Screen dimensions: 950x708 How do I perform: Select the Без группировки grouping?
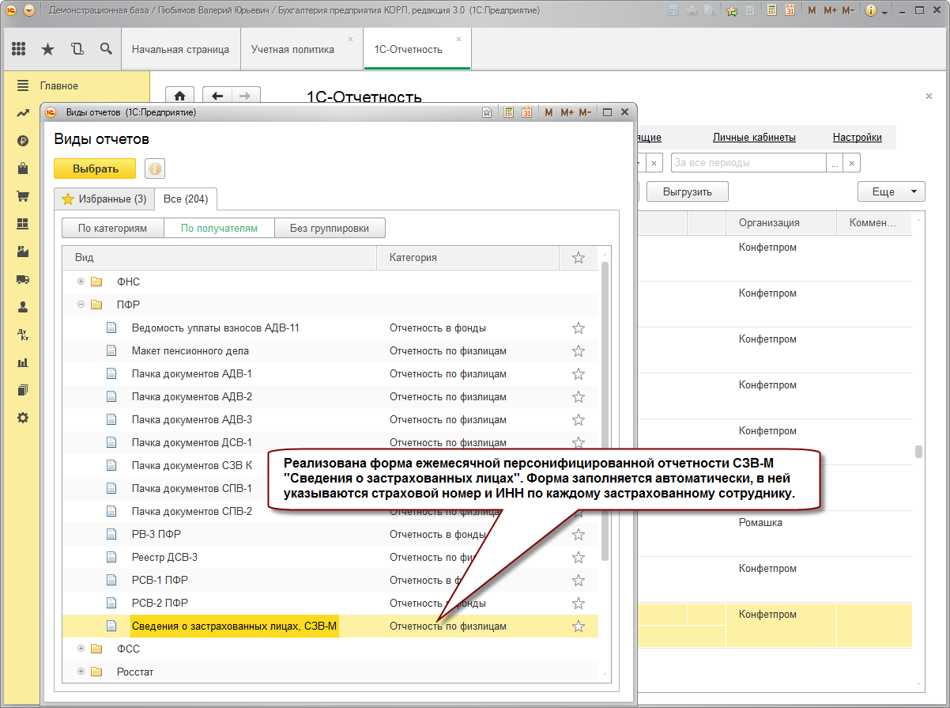point(330,228)
